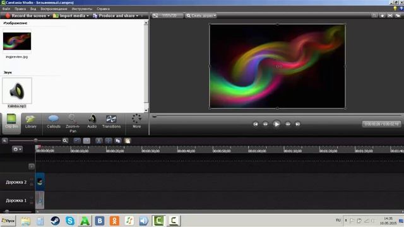Viewport: 404px width, 227px height.
Task: Open the Zoom-n-Pan tab
Action: [x=73, y=124]
